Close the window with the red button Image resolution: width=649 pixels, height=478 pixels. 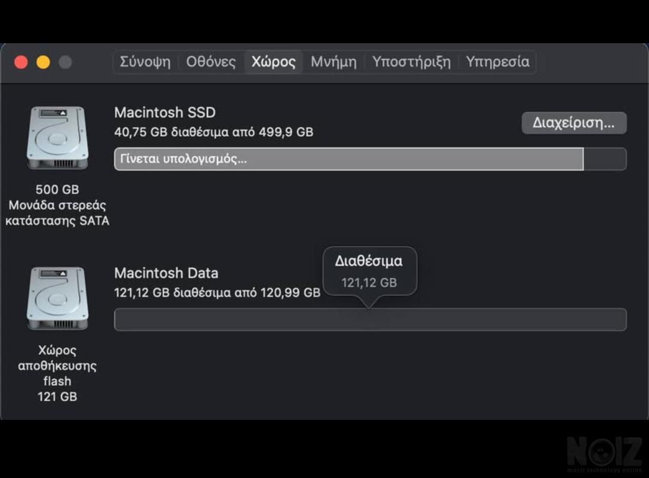22,62
